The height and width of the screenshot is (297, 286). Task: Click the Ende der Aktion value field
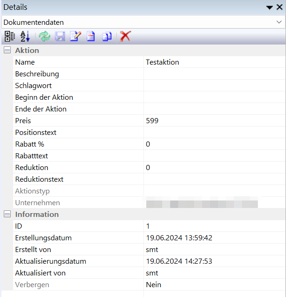pos(214,109)
